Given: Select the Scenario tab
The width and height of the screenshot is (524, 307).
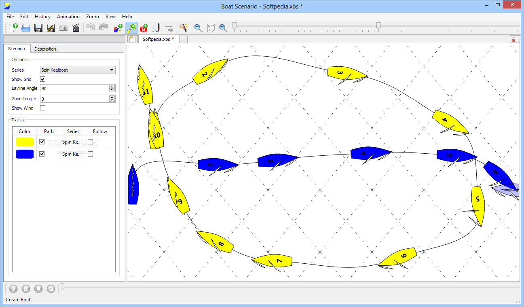Looking at the screenshot, I should click(17, 49).
